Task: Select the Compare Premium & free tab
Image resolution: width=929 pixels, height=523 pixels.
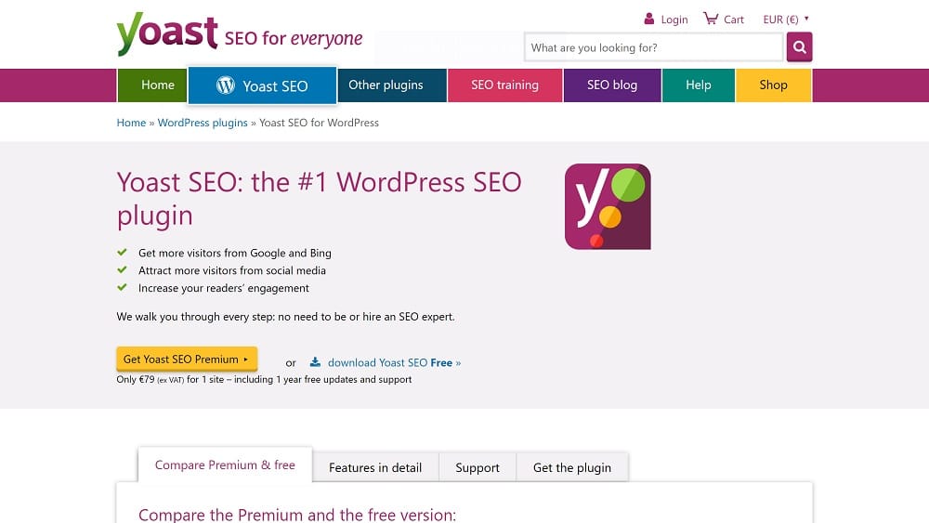Action: (225, 465)
